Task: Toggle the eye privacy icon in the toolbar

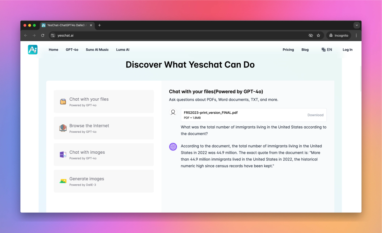Action: [x=310, y=35]
